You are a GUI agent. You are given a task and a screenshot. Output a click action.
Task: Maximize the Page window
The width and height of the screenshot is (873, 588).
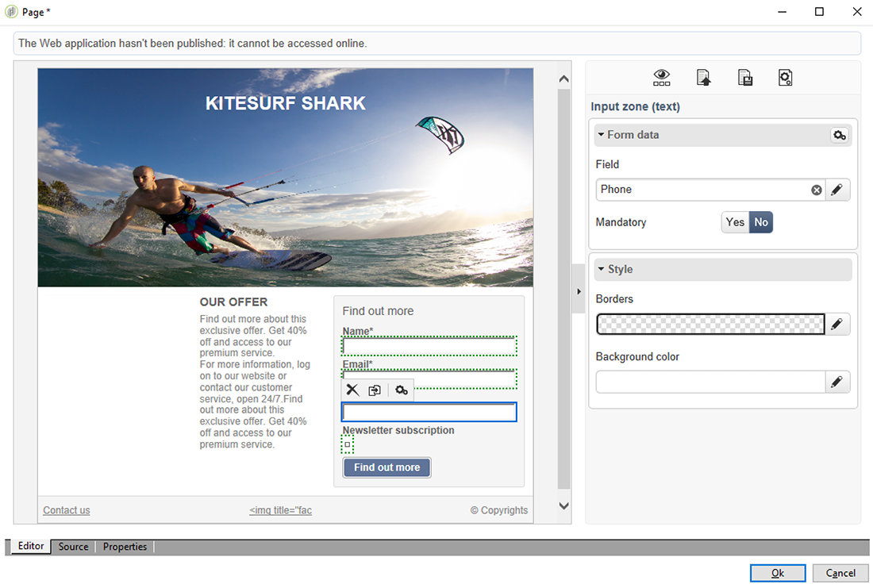point(819,12)
